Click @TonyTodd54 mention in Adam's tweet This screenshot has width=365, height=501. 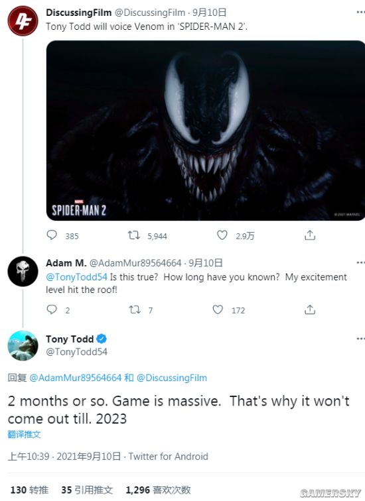(76, 277)
